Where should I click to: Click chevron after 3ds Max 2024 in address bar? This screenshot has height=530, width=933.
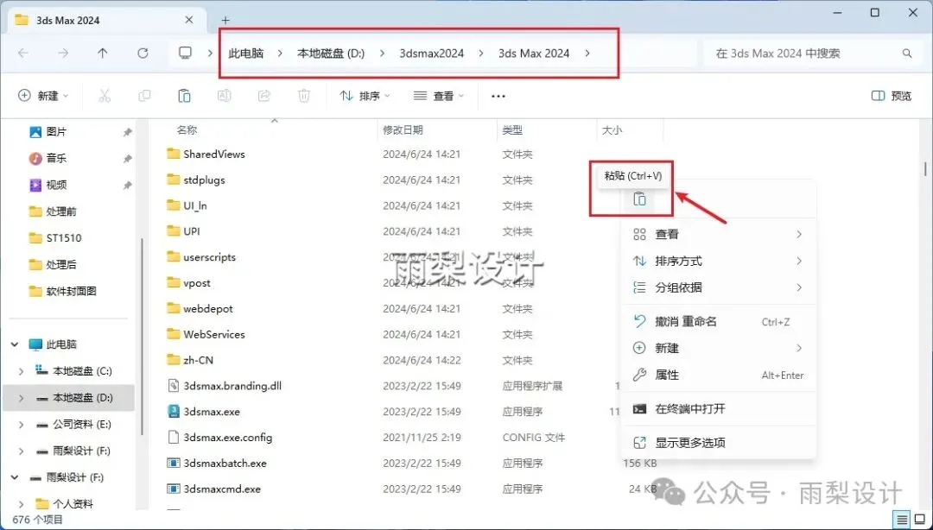coord(587,53)
